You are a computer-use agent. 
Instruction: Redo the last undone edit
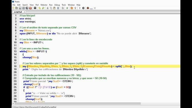(x=43, y=8)
